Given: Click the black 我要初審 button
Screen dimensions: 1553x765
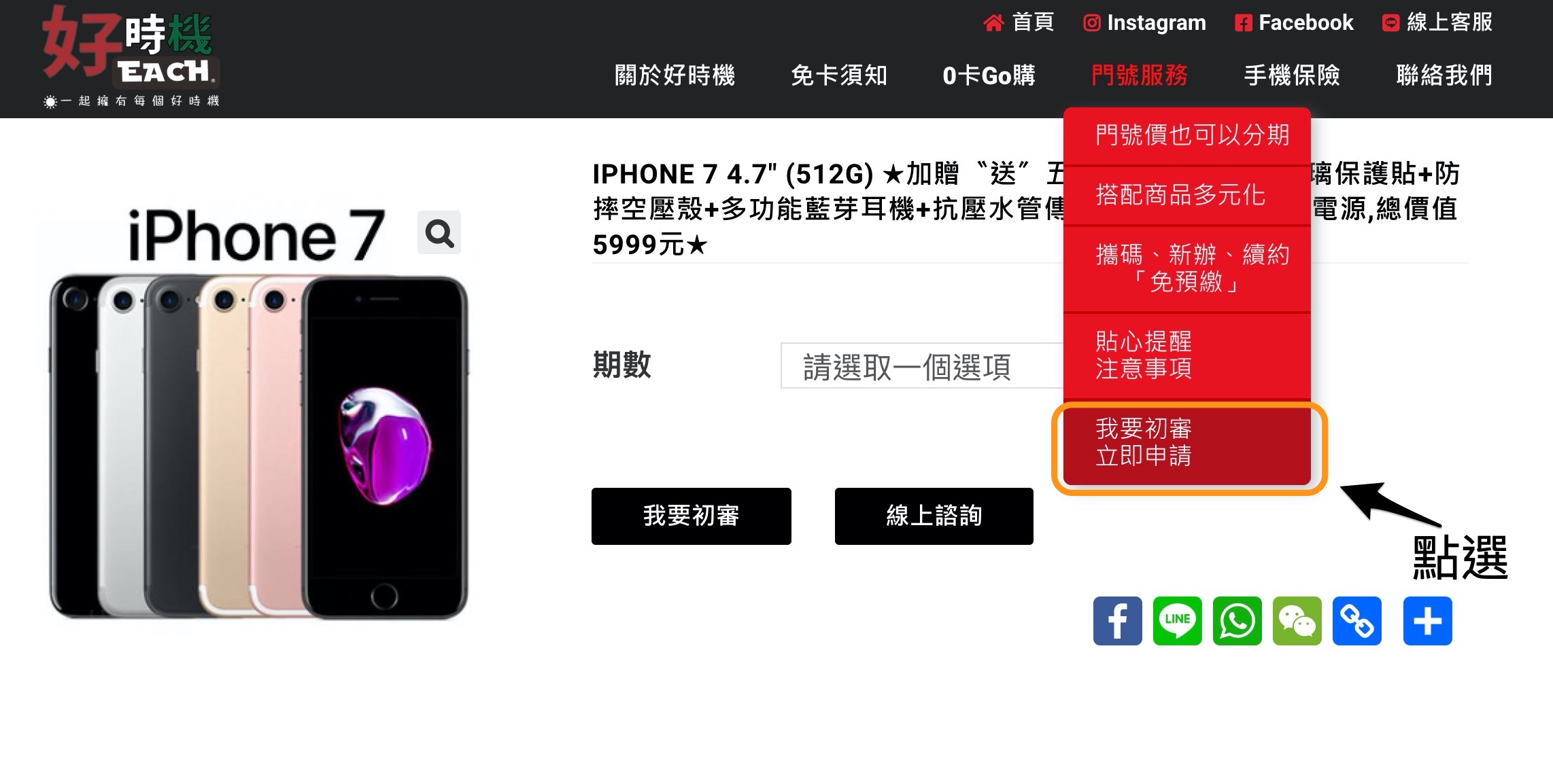Looking at the screenshot, I should (692, 516).
